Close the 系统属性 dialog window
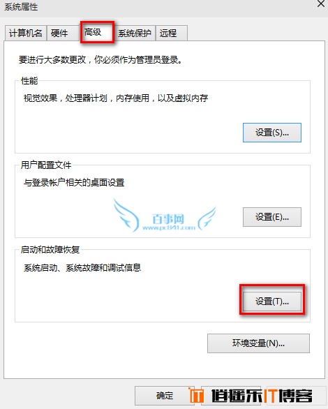328x409 pixels. 321,3
